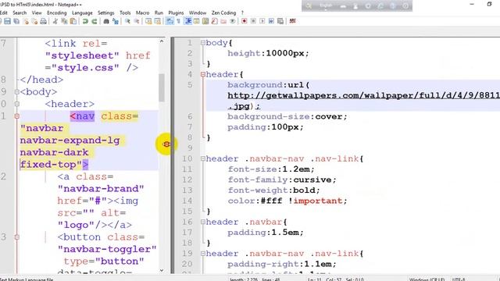The width and height of the screenshot is (500, 281).
Task: Toggle Word Wrap in the toolbar
Action: 170,21
